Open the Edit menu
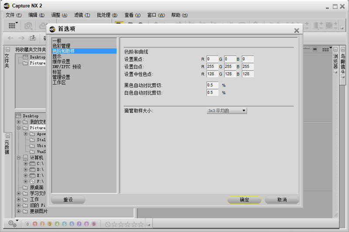Image resolution: width=349 pixels, height=232 pixels. click(36, 15)
